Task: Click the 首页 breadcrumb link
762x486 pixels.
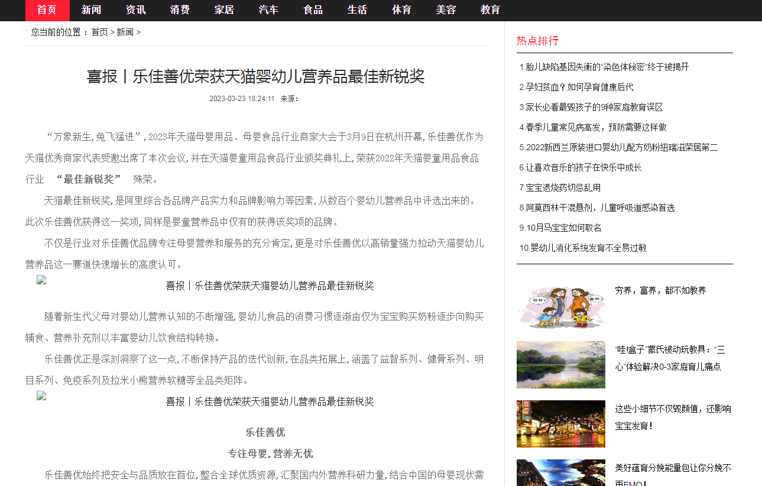Action: tap(99, 32)
